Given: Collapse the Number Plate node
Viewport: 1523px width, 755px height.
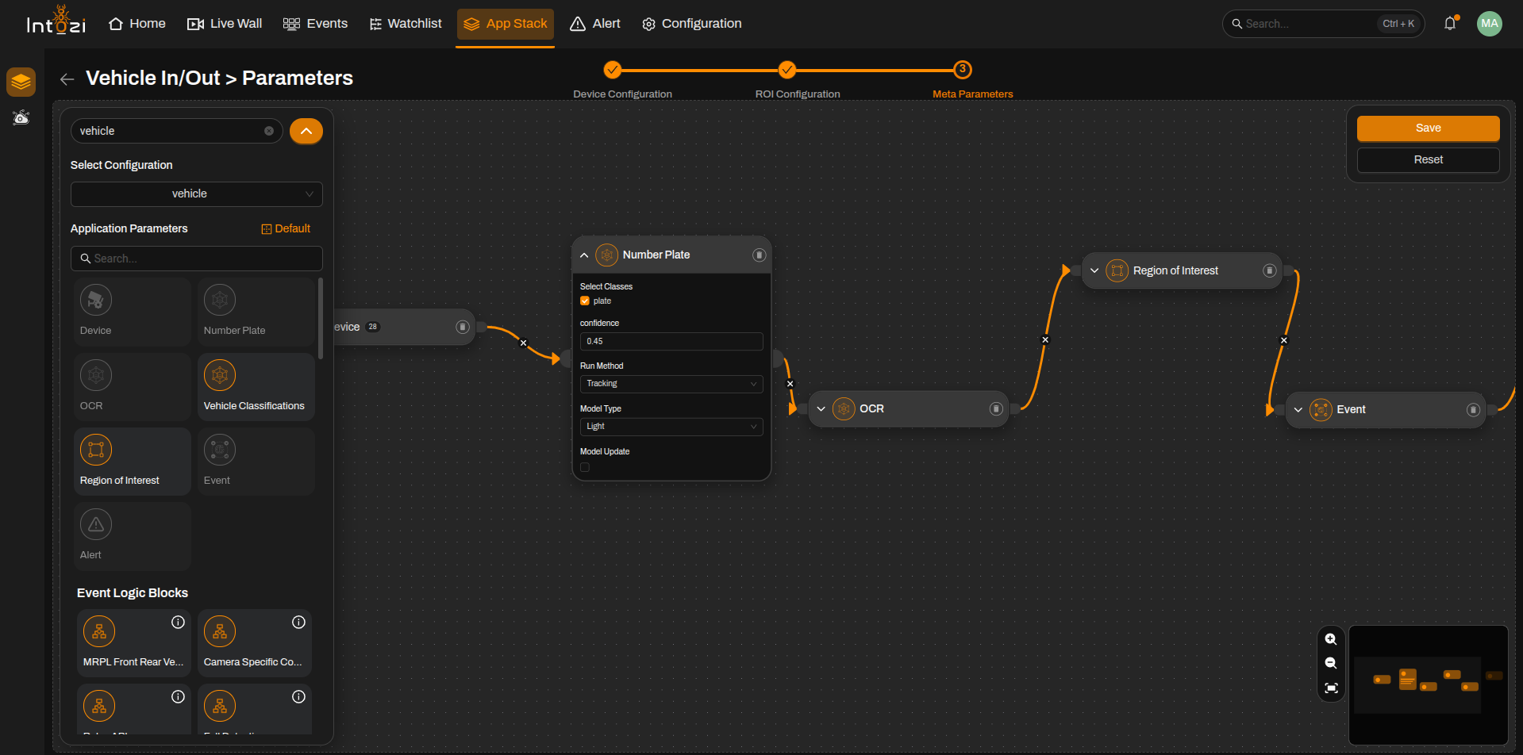Looking at the screenshot, I should (x=584, y=255).
